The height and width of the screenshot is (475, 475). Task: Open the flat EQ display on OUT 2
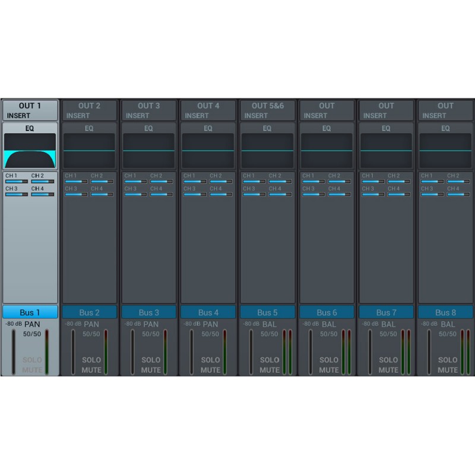click(89, 150)
